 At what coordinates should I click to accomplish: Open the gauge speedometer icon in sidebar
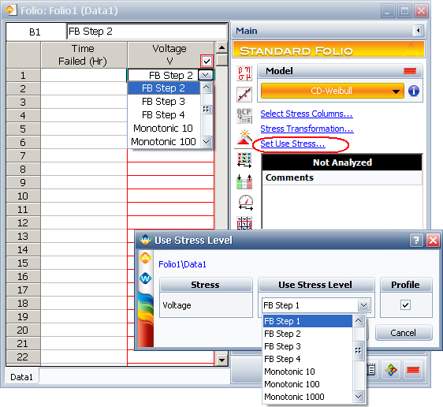point(245,203)
